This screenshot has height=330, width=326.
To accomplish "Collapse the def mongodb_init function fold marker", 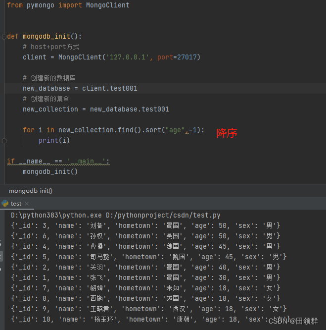I will click(x=3, y=36).
